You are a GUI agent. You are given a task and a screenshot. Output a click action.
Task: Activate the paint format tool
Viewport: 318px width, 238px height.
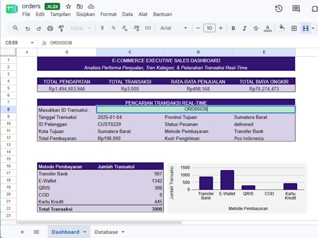point(61,29)
